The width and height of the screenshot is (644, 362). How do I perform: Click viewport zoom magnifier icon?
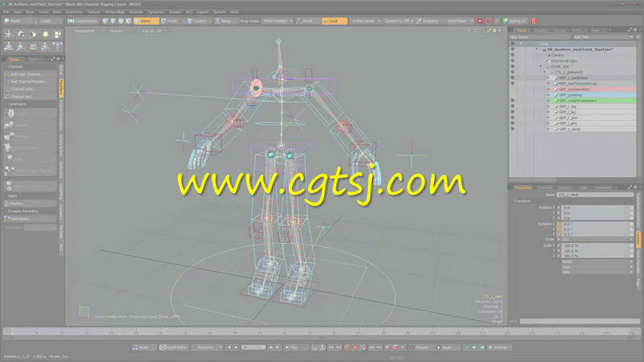tap(482, 31)
